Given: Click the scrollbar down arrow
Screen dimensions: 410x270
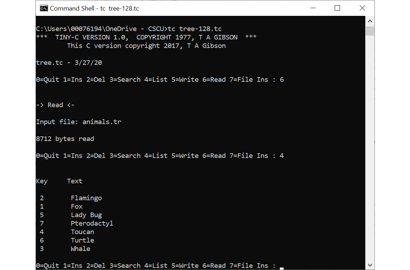Looking at the screenshot, I should [x=370, y=265].
